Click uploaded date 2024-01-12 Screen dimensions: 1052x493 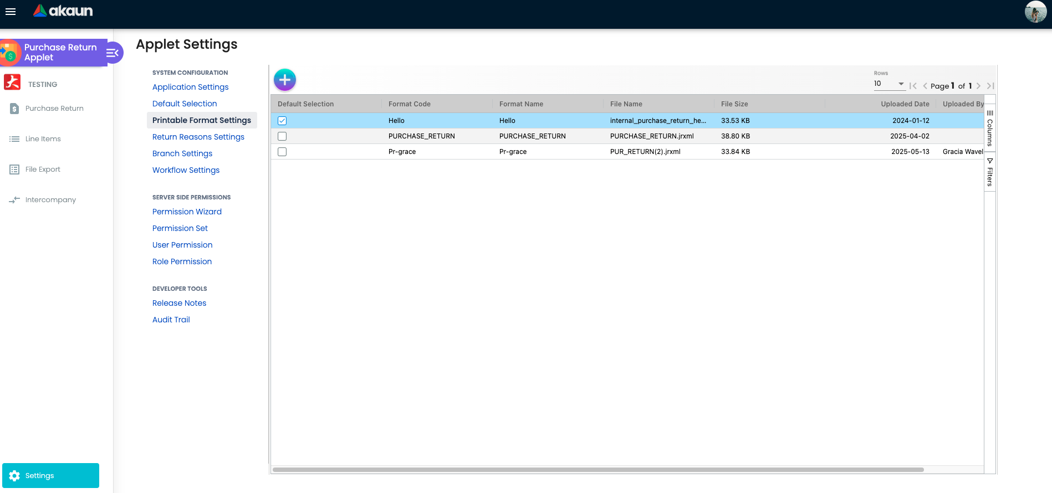[911, 121]
